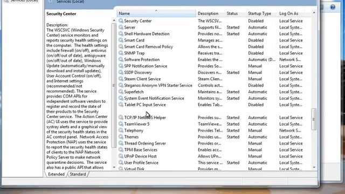This screenshot has width=345, height=194.
Task: Select the Themes service name
Action: [132, 137]
